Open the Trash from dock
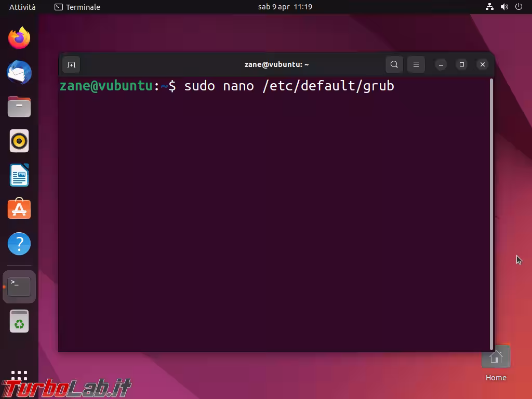The image size is (532, 399). click(x=19, y=321)
